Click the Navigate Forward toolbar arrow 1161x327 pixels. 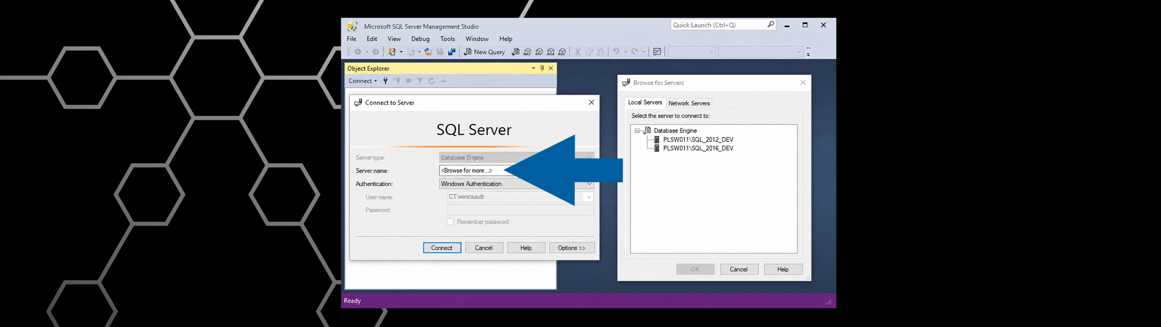click(376, 52)
